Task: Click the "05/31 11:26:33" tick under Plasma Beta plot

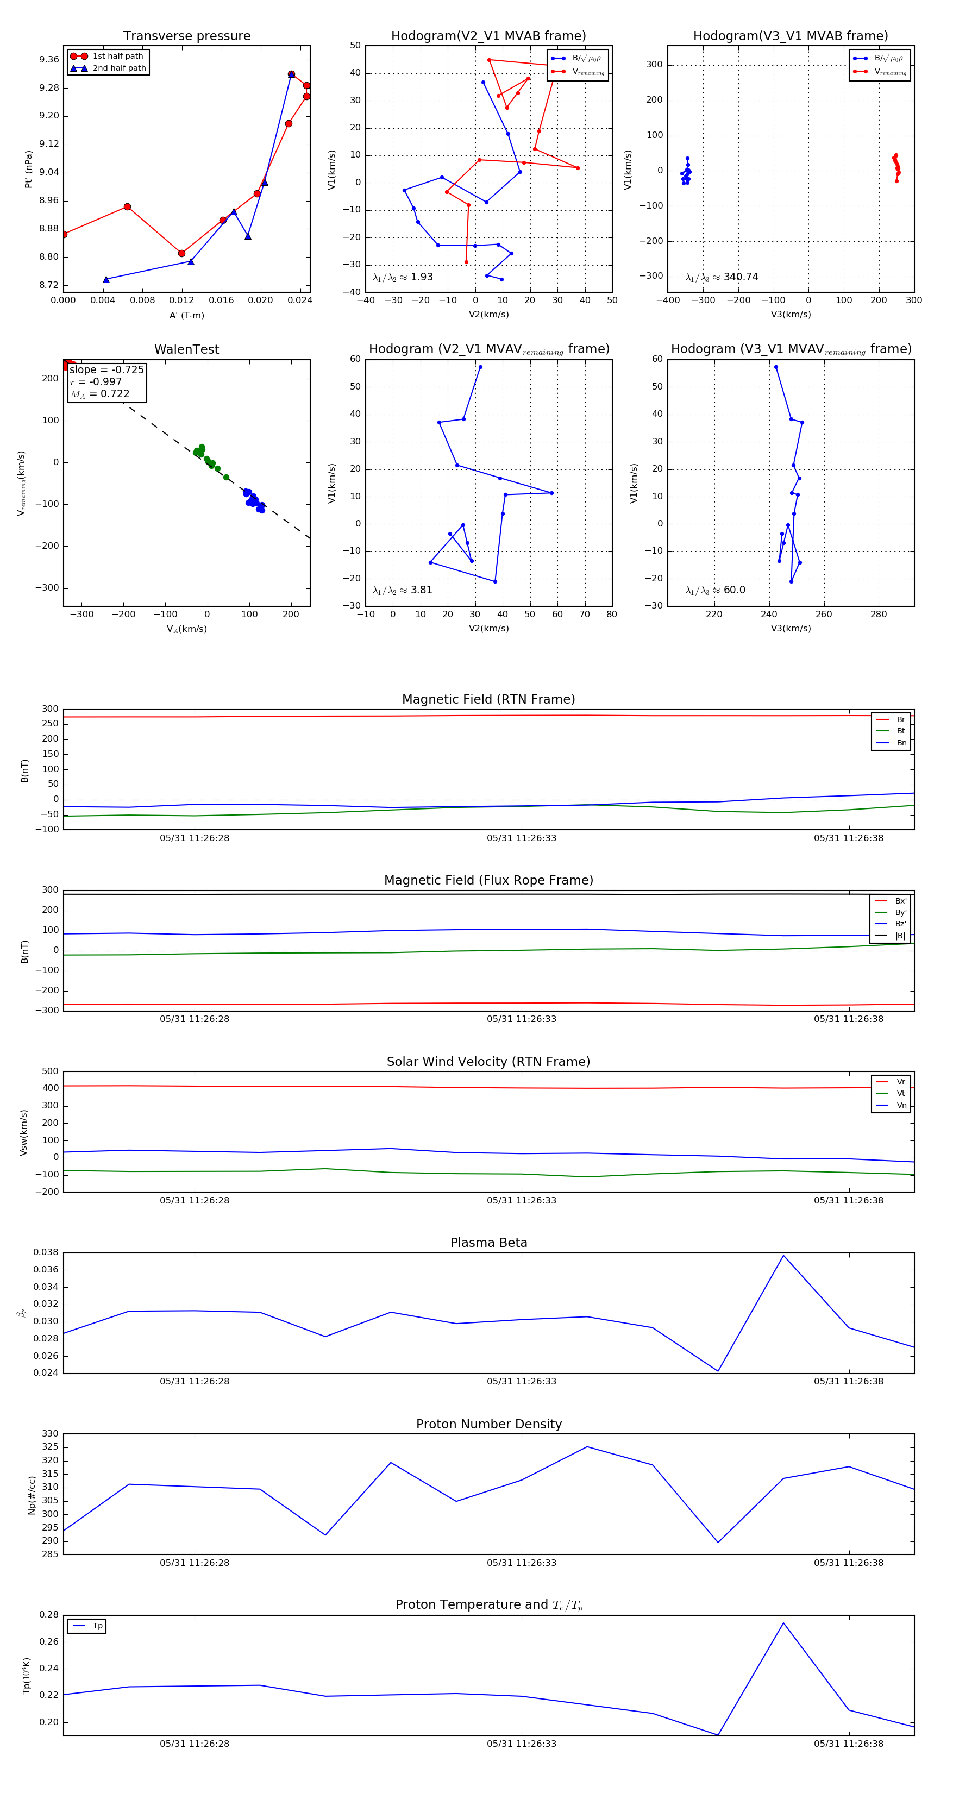Action: point(522,1382)
